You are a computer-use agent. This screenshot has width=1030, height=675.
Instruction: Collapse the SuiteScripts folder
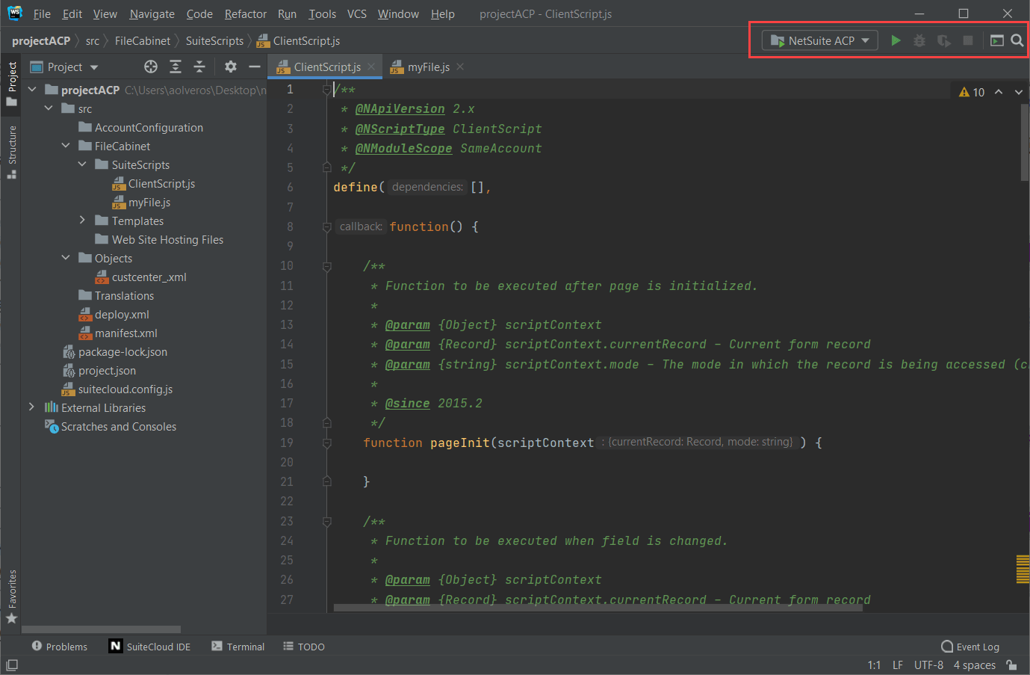point(82,164)
